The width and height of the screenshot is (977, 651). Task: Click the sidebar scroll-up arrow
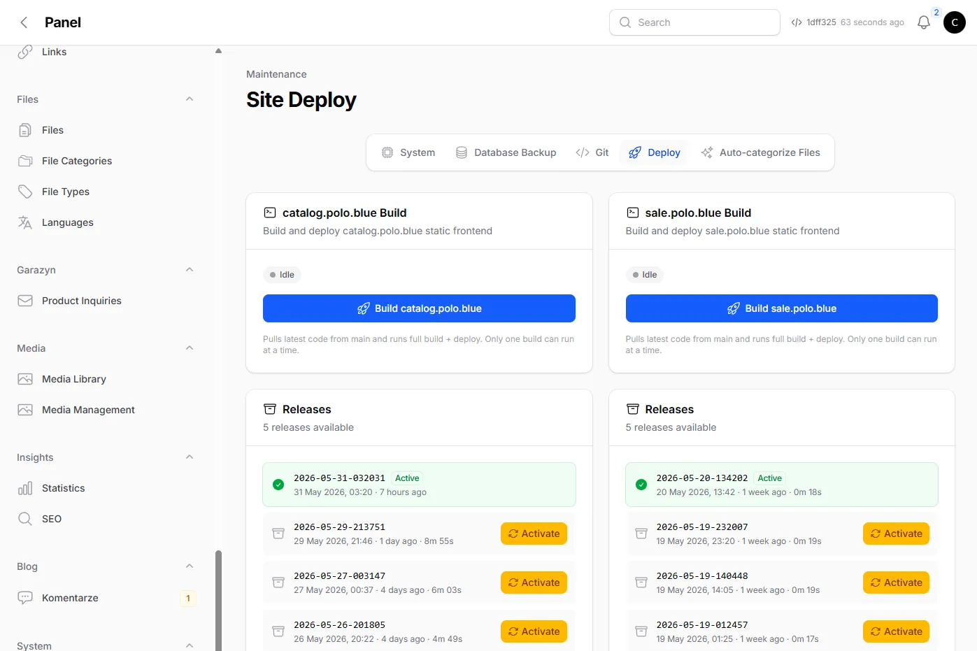[x=218, y=50]
